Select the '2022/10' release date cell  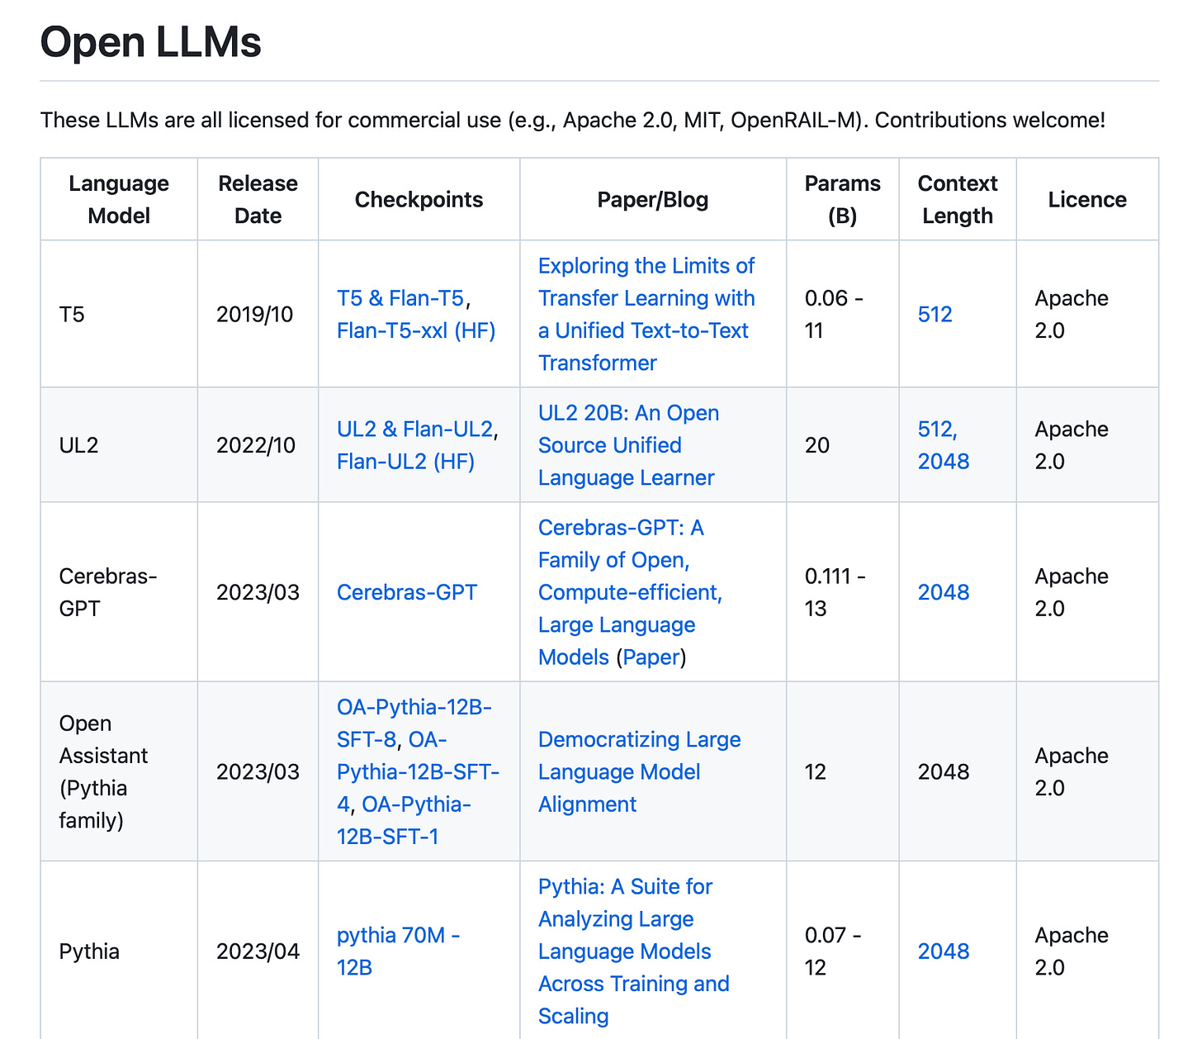point(256,445)
